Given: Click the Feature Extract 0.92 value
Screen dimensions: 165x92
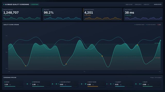Looking at the screenshot, I should pyautogui.click(x=62, y=85).
